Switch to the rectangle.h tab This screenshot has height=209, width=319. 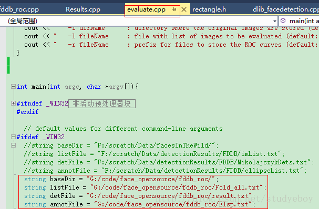209,9
